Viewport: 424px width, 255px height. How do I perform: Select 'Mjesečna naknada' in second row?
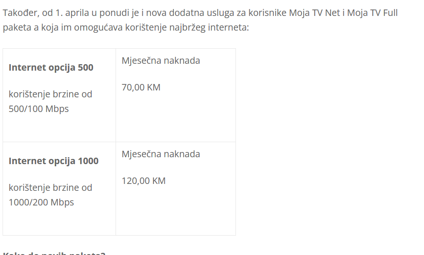pos(161,154)
